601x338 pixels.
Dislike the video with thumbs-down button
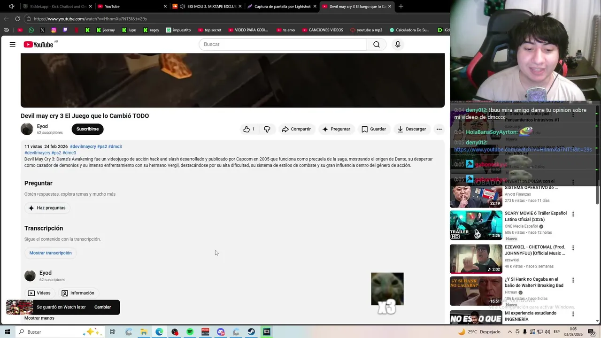pyautogui.click(x=267, y=129)
